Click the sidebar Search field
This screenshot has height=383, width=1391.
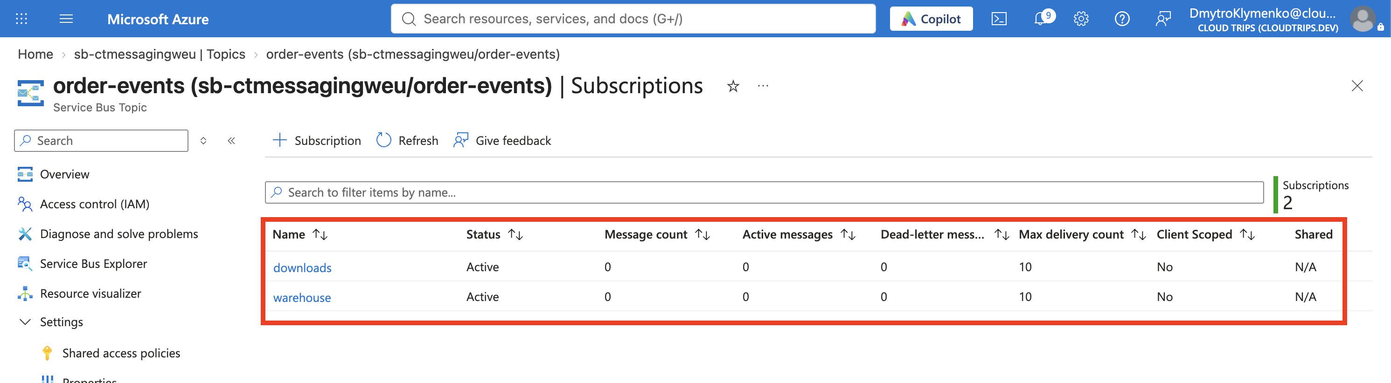(101, 141)
